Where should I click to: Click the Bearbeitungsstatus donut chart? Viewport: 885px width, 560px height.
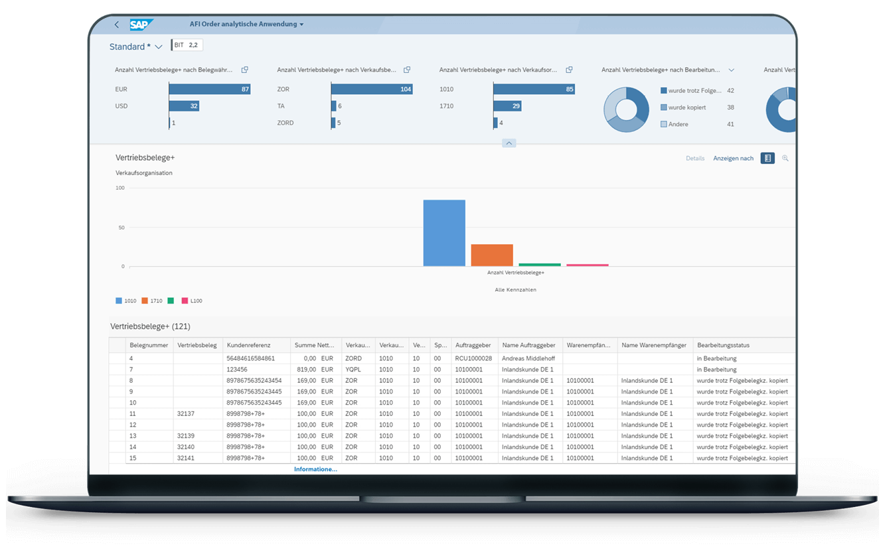pyautogui.click(x=626, y=109)
